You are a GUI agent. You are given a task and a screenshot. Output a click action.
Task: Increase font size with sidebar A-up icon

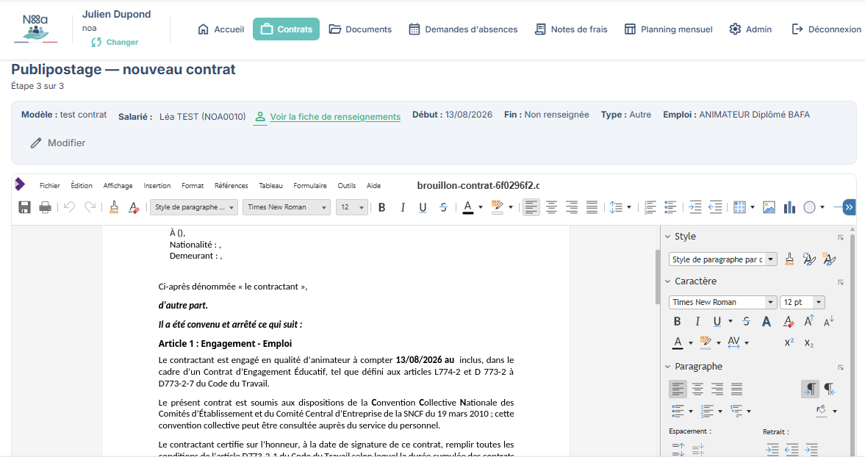point(808,321)
